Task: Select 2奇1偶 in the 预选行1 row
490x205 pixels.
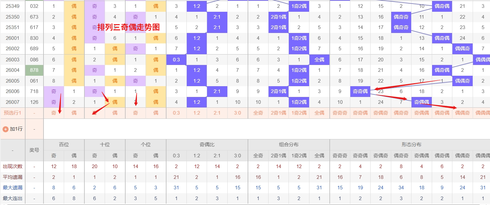Action: click(x=278, y=113)
